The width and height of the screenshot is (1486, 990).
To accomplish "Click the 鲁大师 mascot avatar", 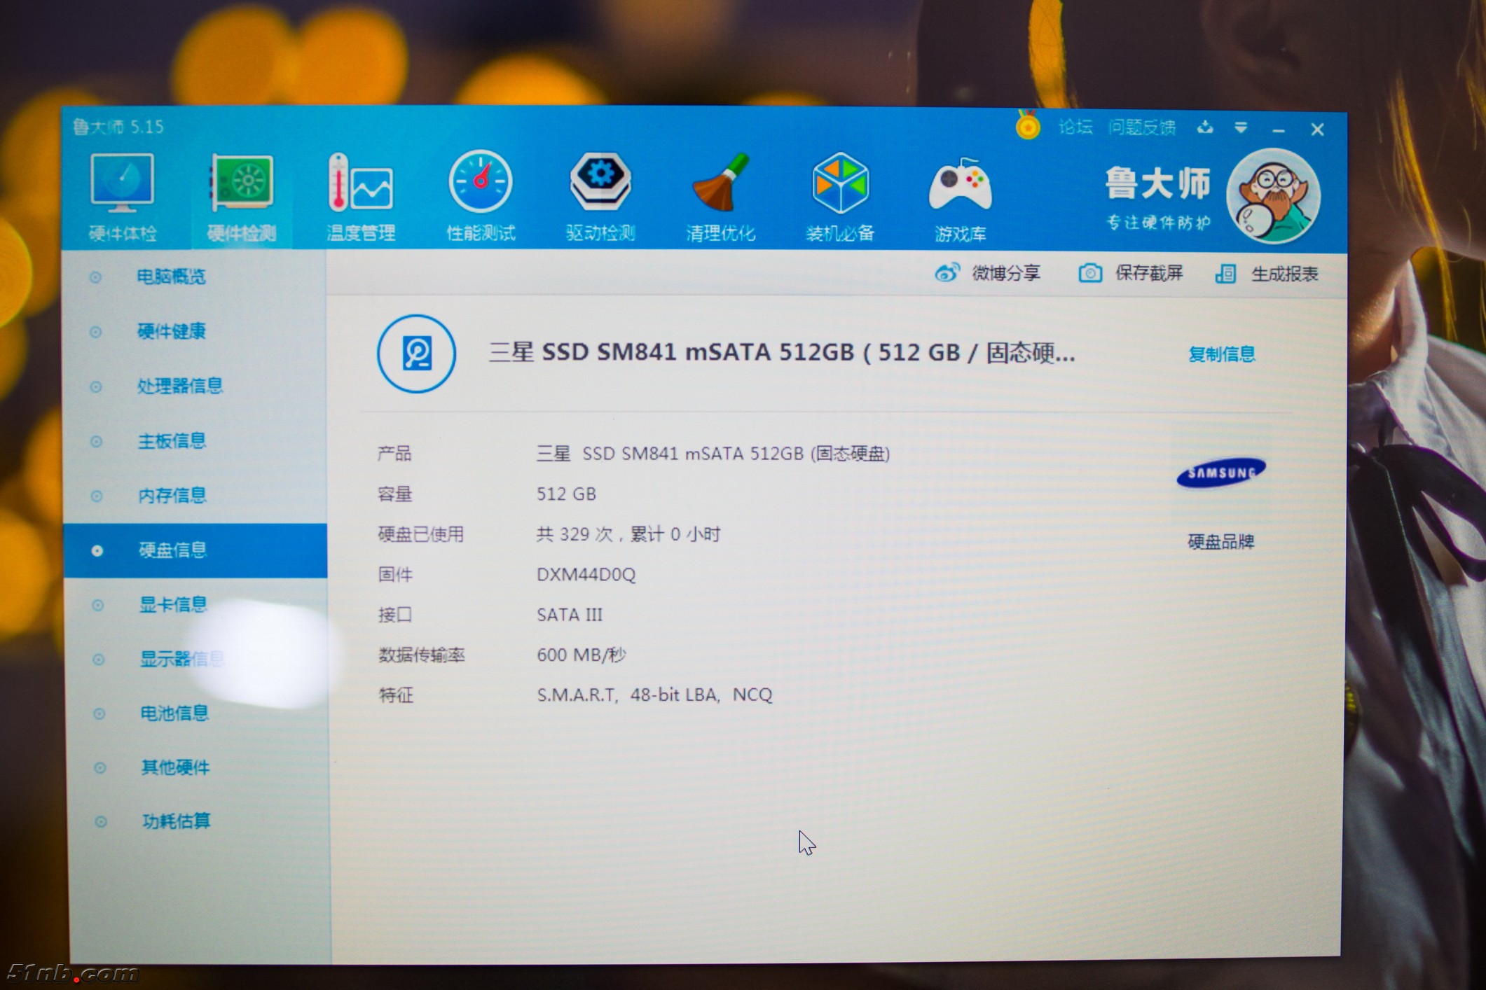I will (1274, 197).
